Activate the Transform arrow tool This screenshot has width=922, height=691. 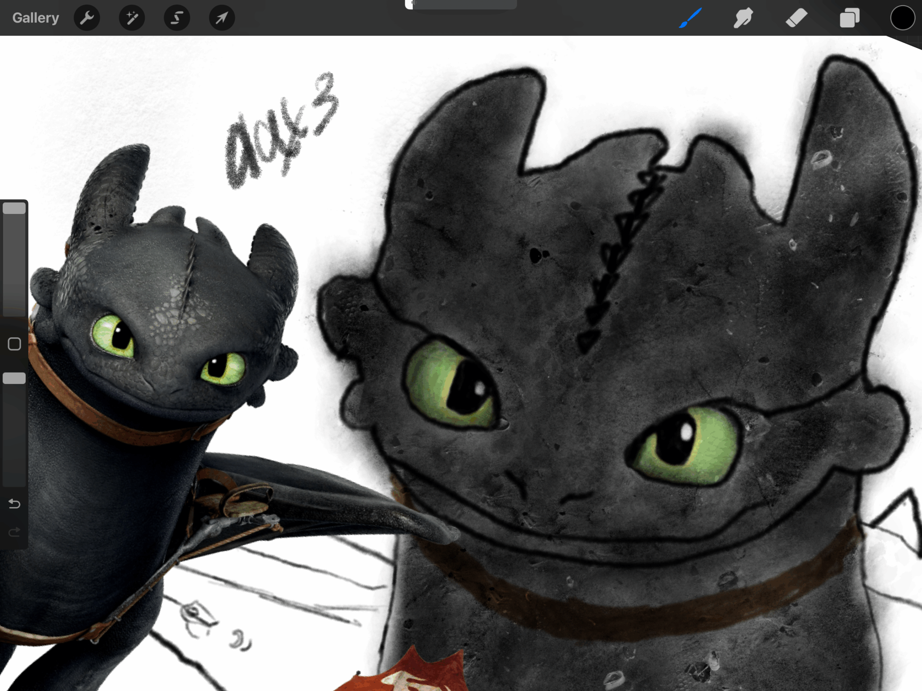tap(222, 18)
